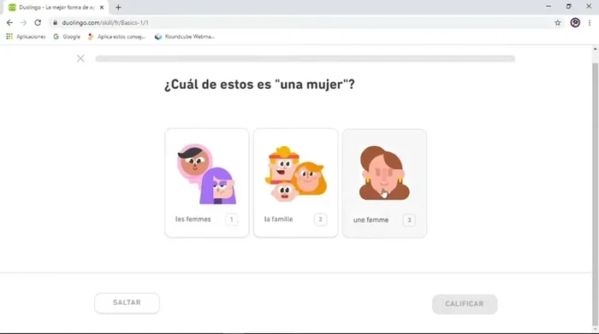This screenshot has width=599, height=334.
Task: Go back with the browser back arrow
Action: 9,23
